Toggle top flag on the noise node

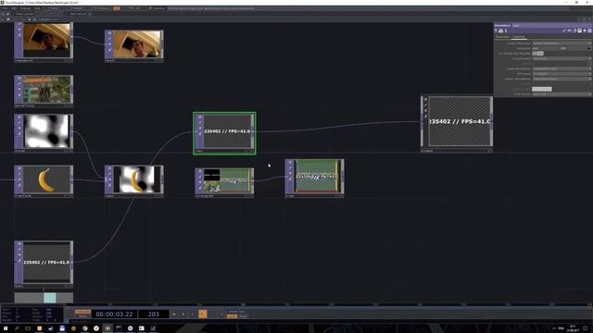tap(19, 117)
